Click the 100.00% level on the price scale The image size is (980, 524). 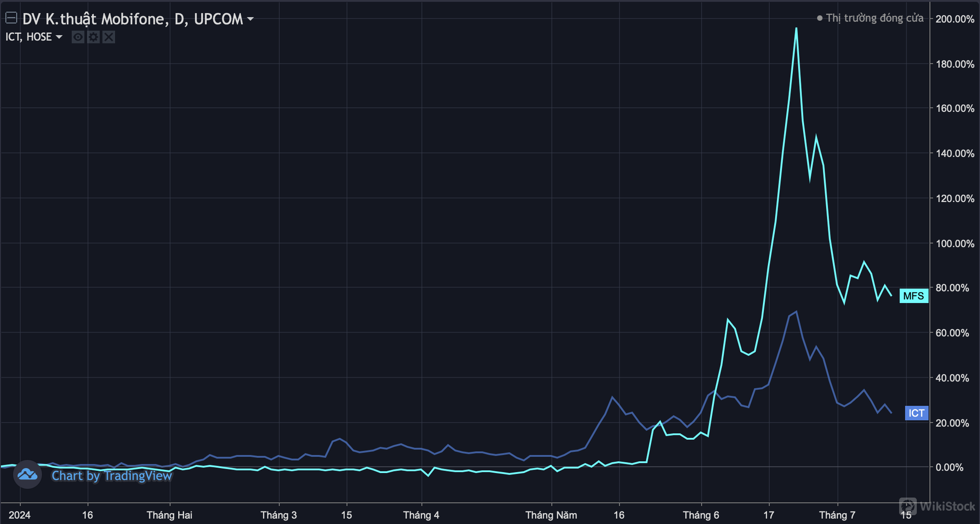coord(955,243)
